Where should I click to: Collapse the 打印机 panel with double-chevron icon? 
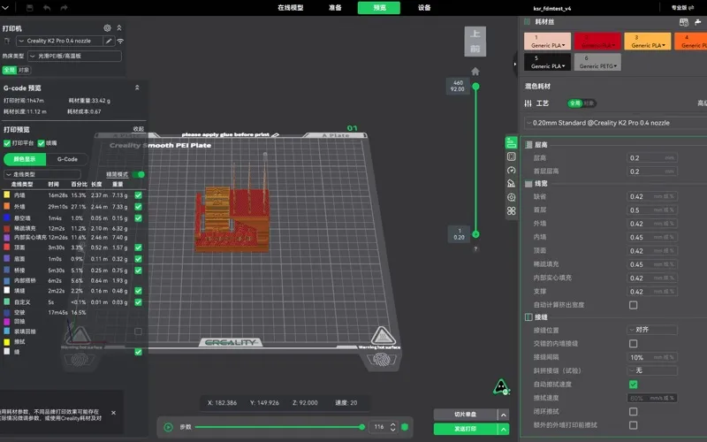click(x=119, y=28)
